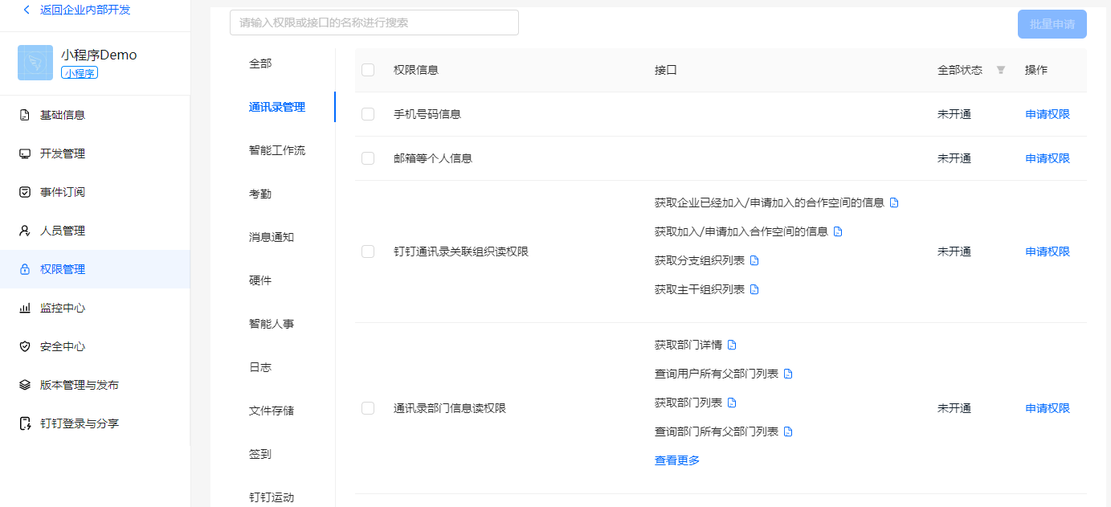Select the 文件存储 category tab

272,411
